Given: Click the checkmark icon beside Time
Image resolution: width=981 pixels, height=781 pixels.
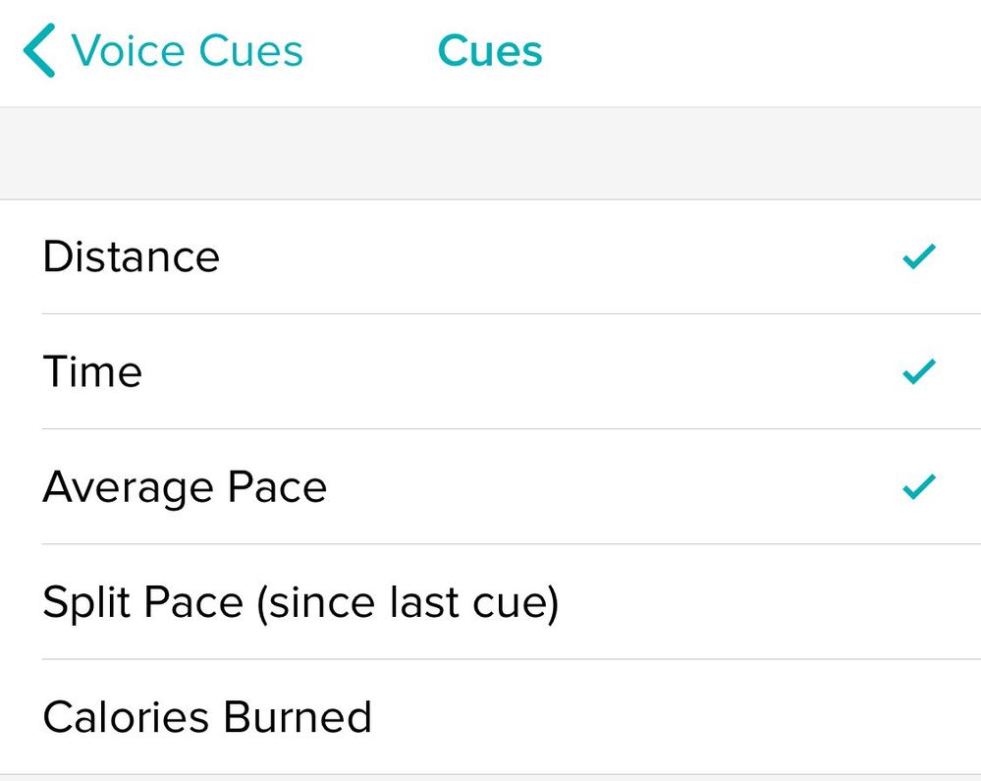Looking at the screenshot, I should point(919,372).
